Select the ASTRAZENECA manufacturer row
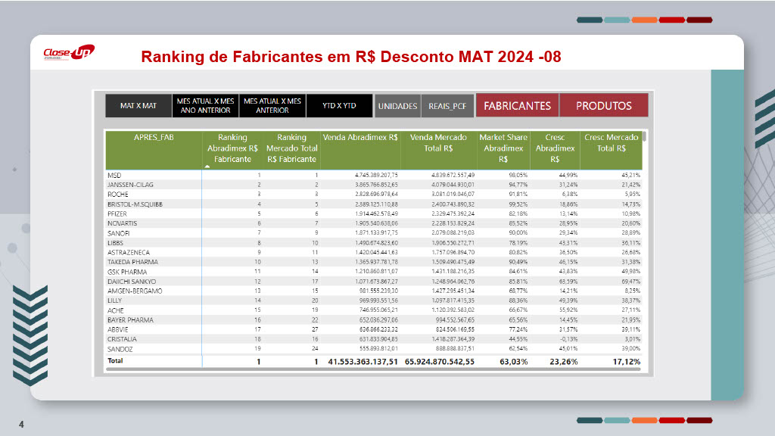 click(x=129, y=252)
